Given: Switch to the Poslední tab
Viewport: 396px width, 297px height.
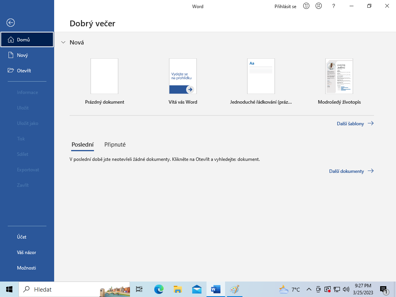Looking at the screenshot, I should [x=83, y=145].
